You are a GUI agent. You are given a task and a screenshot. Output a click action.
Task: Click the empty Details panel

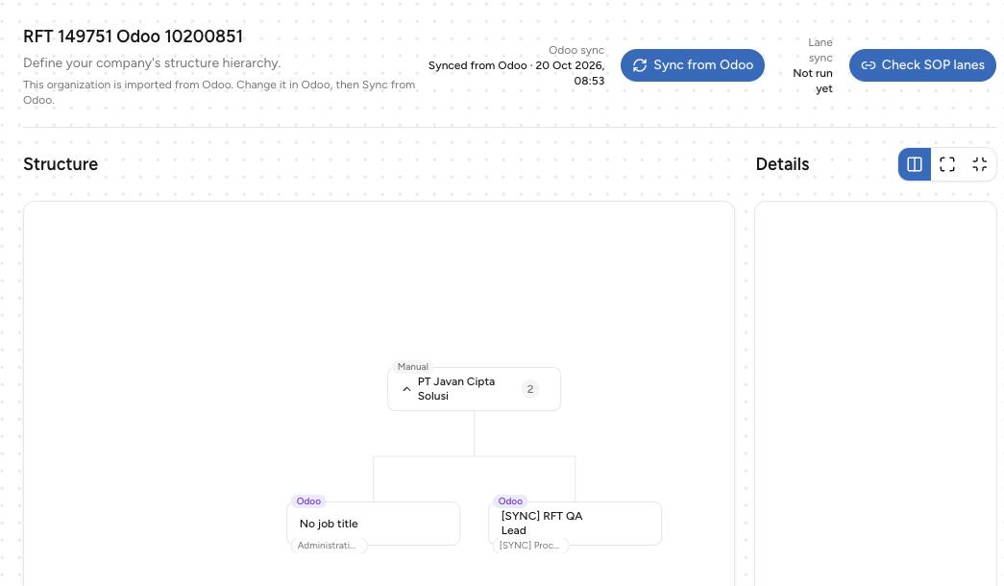click(875, 394)
